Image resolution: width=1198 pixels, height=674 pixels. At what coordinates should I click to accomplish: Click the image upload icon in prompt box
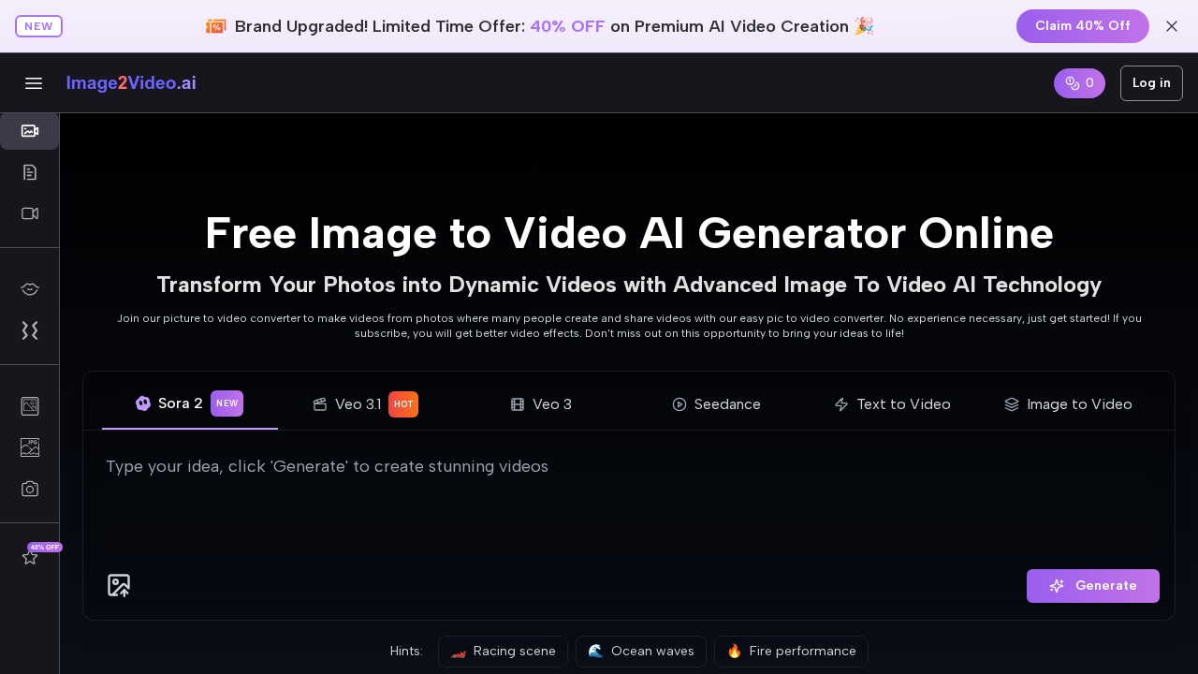click(x=119, y=585)
